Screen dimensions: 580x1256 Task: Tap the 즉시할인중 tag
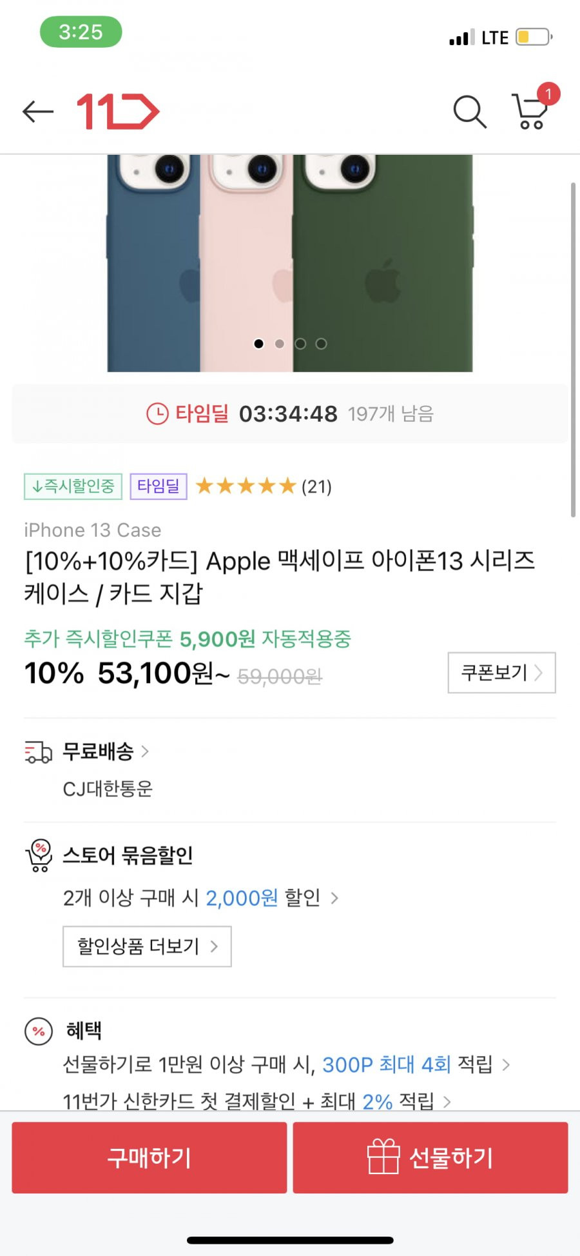point(73,486)
